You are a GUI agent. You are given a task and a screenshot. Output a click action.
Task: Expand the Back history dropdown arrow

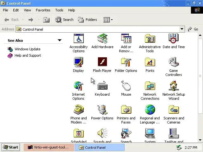click(x=23, y=20)
